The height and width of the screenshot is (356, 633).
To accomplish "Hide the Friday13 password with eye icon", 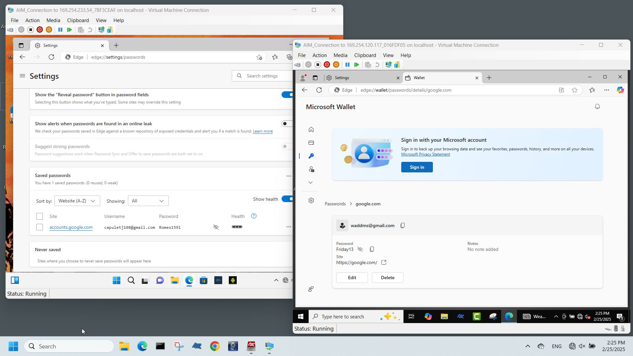I will (x=360, y=249).
